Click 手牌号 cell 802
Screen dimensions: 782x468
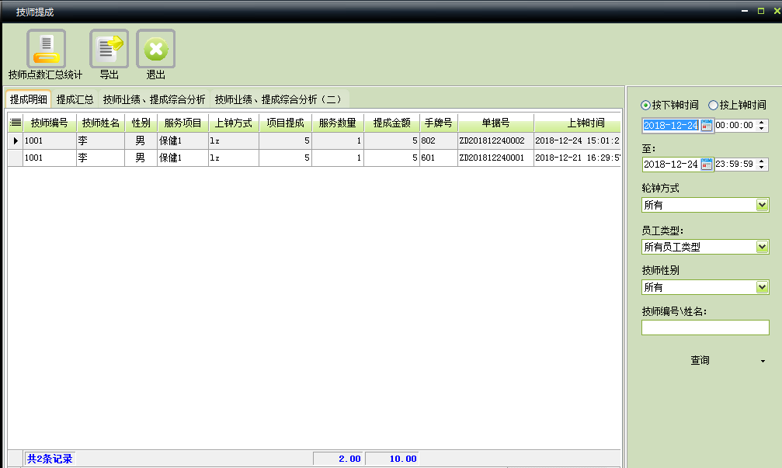click(439, 140)
